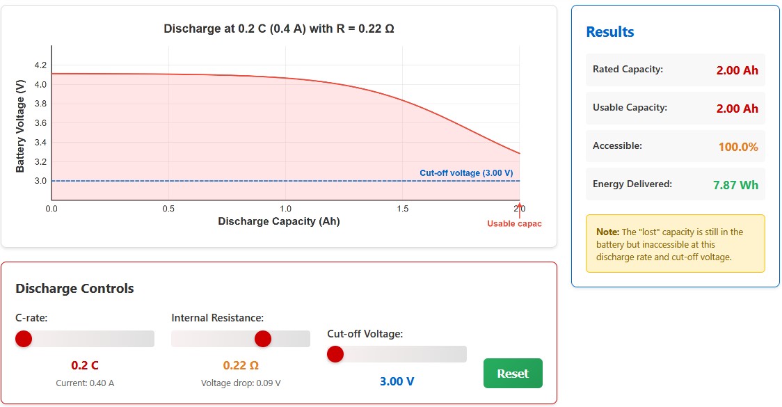Select the Usable capacity annotation below the chart
Image resolution: width=782 pixels, height=407 pixels.
pyautogui.click(x=514, y=223)
